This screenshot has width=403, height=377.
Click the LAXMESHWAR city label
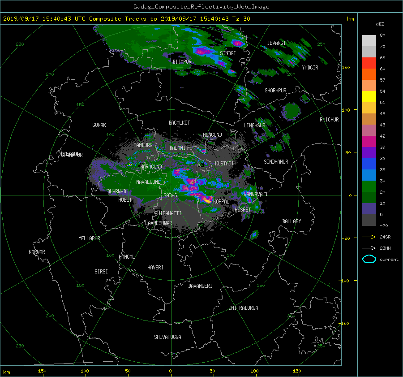[159, 223]
